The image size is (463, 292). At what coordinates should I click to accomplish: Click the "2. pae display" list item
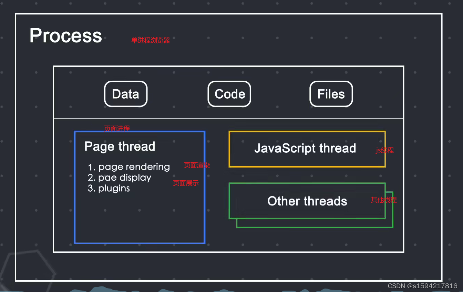click(120, 178)
